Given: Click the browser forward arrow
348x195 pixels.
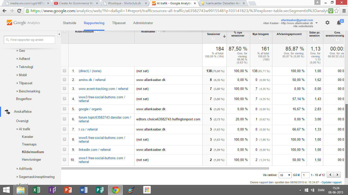Looking at the screenshot, I should coord(12,11).
